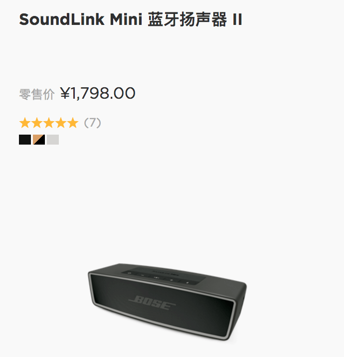Click the middle (third) rating star
344x357 pixels.
pos(49,123)
